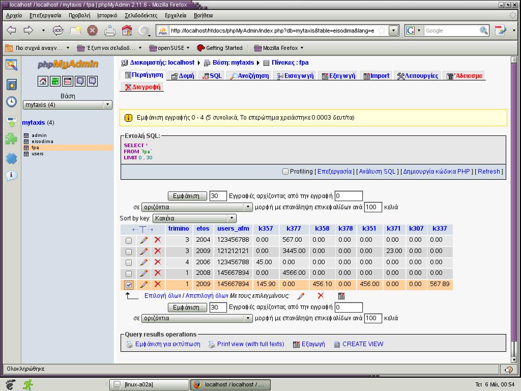Open the Εργαλεία menu
521x391 pixels.
pos(176,15)
